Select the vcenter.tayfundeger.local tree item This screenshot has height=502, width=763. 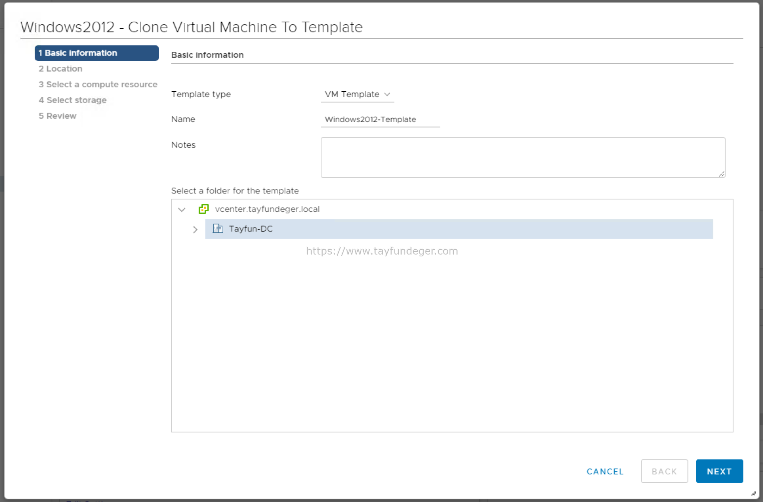click(267, 209)
